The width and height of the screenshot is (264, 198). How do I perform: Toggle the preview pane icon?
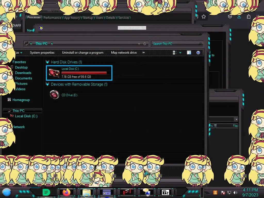point(189,53)
